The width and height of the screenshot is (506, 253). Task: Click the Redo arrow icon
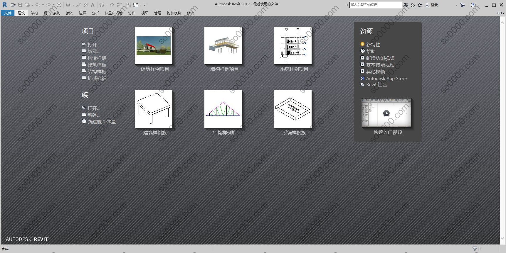coord(48,5)
